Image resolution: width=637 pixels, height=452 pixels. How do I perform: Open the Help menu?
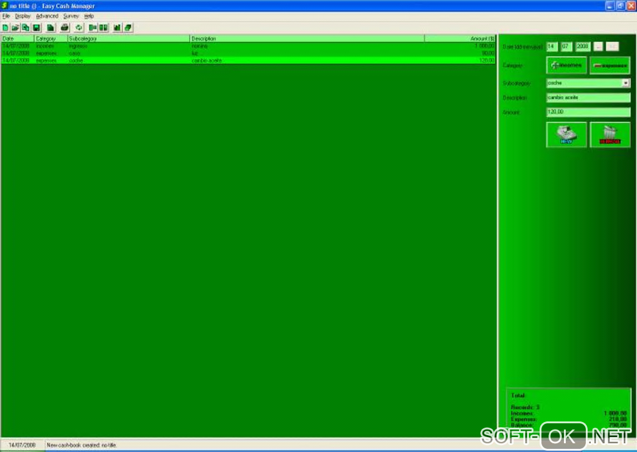(89, 16)
